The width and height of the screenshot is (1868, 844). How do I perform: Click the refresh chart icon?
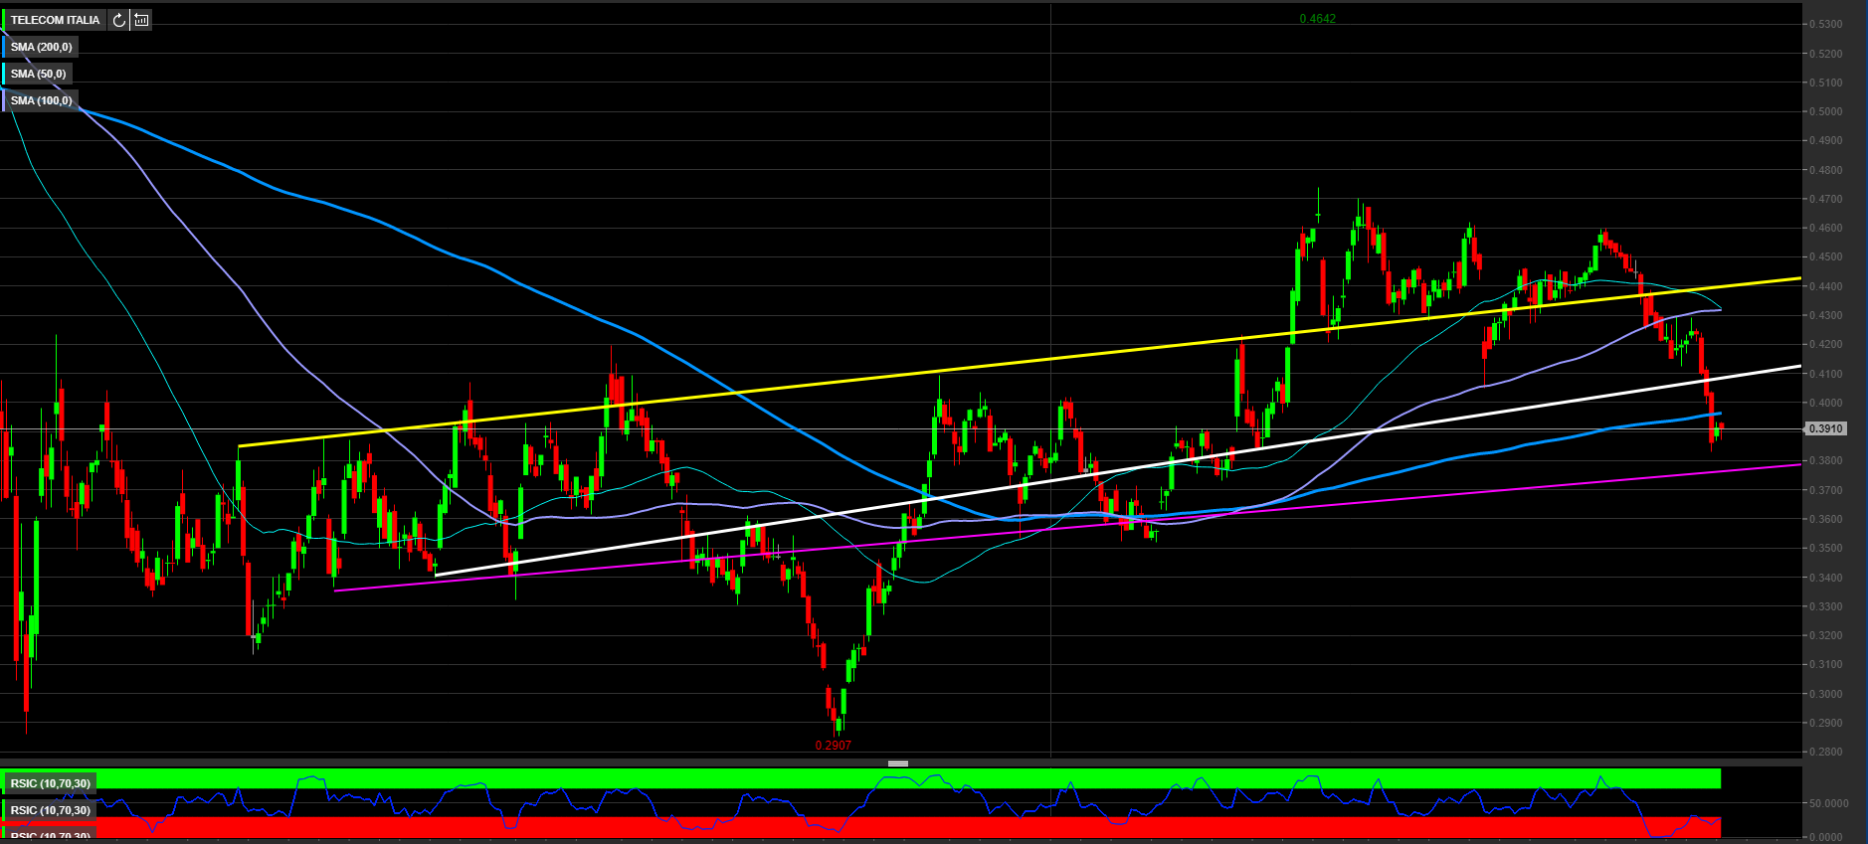118,20
